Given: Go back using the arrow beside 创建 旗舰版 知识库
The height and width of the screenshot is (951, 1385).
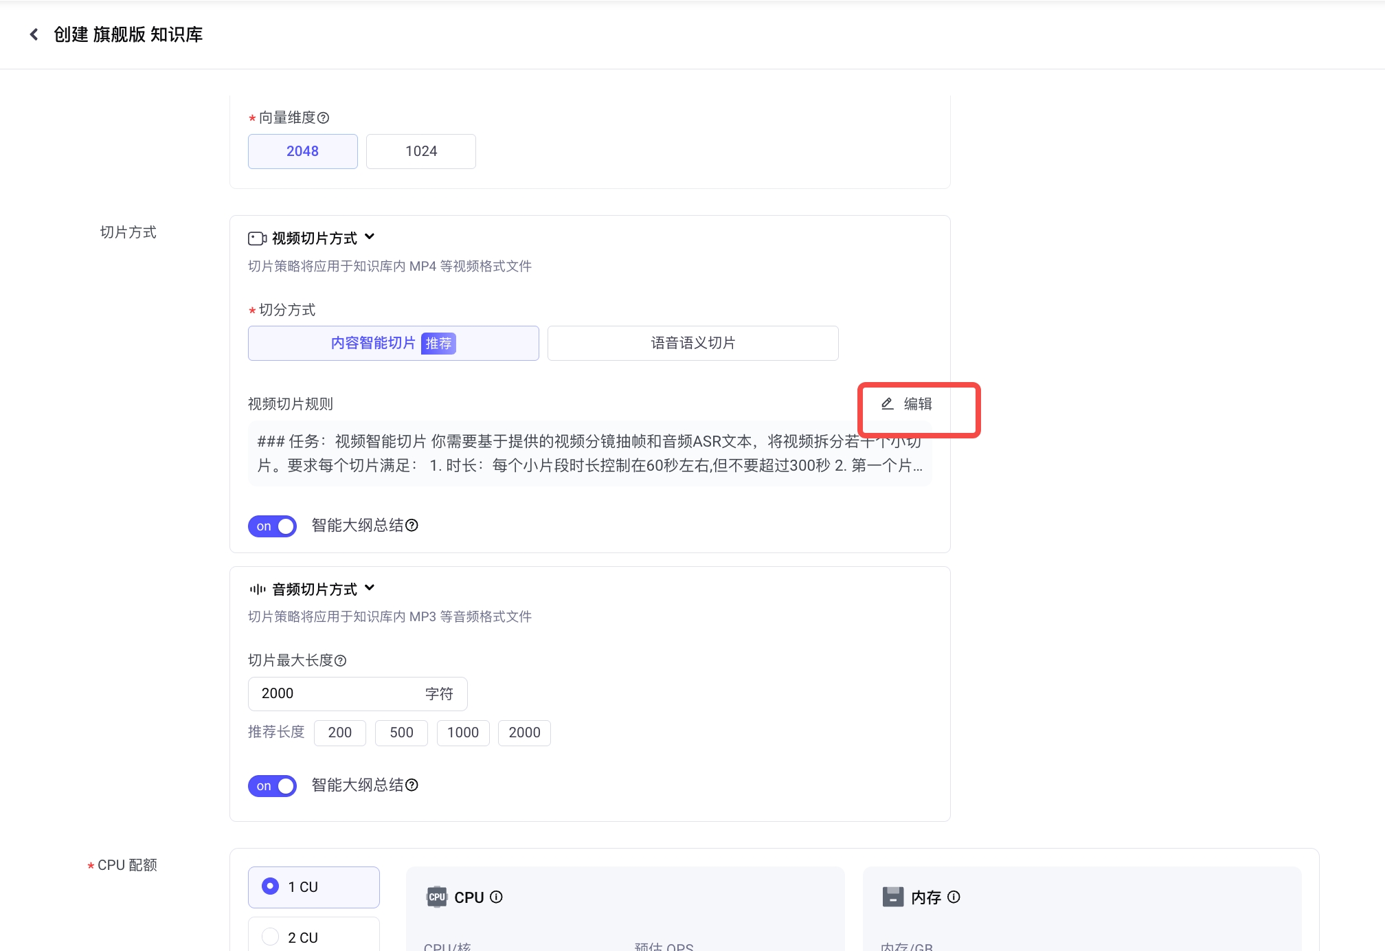Looking at the screenshot, I should [34, 34].
